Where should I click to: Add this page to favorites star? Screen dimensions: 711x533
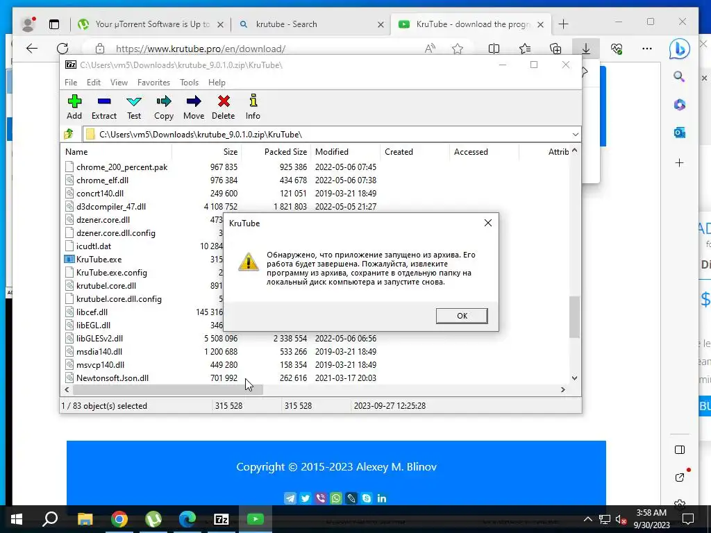[x=458, y=49]
